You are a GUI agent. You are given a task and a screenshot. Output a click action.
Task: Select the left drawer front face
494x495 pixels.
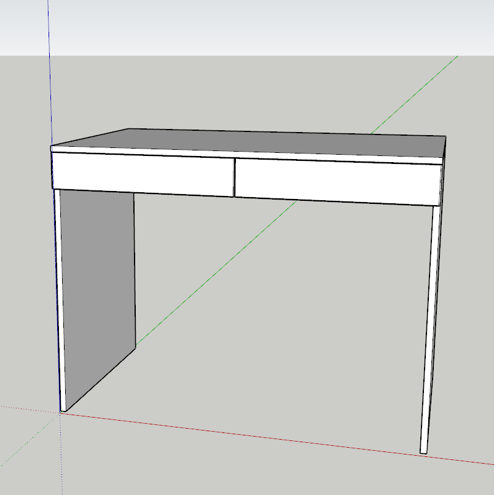tap(143, 174)
